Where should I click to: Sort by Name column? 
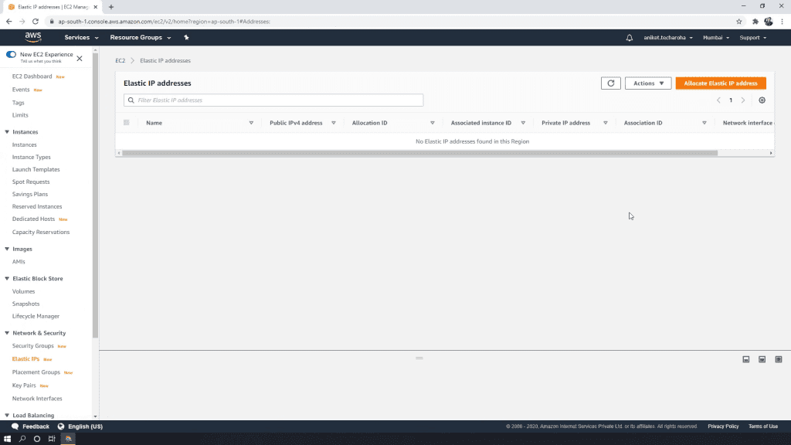(251, 123)
